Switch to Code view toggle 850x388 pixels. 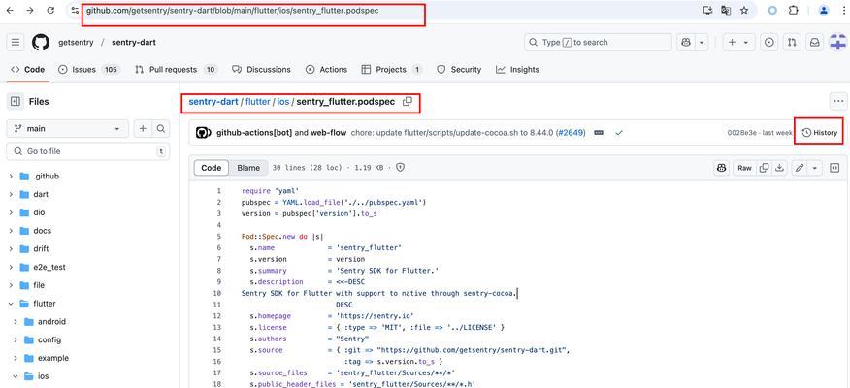coord(211,168)
